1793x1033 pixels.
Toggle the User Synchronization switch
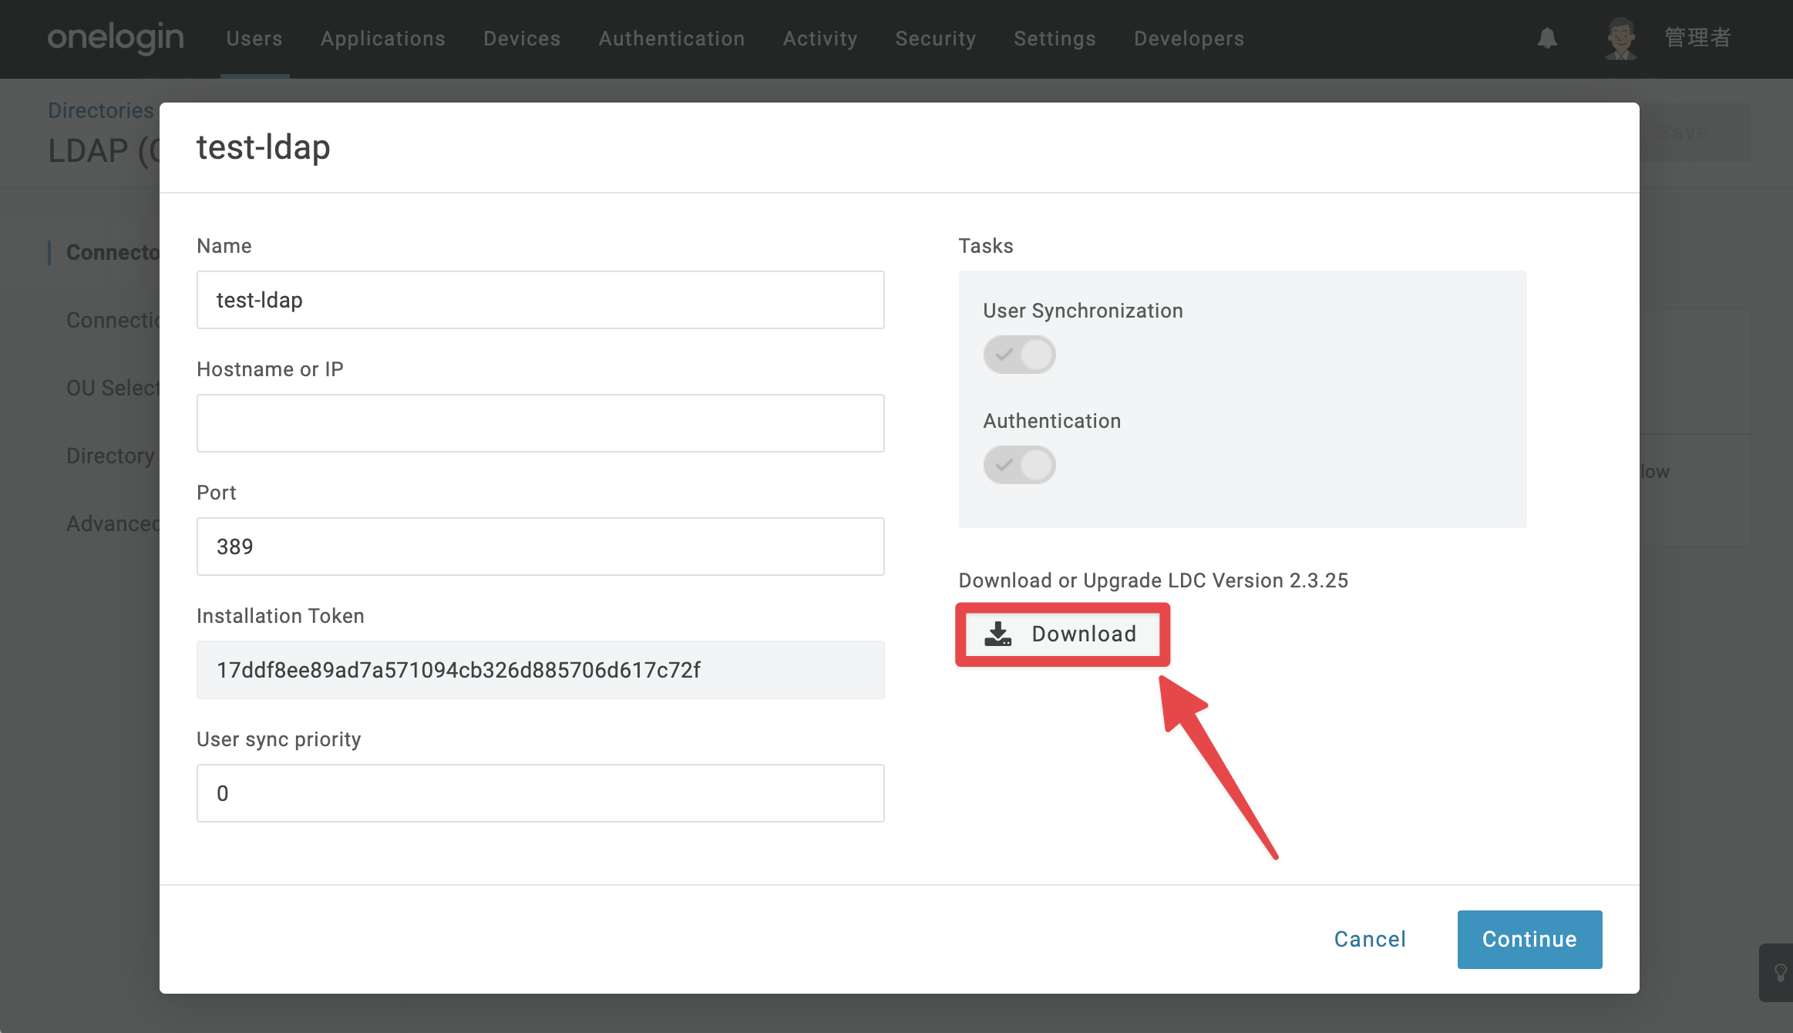click(1019, 355)
